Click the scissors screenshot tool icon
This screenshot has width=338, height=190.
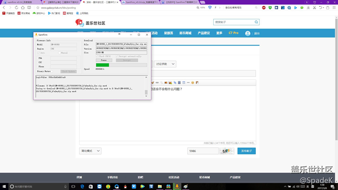315,8
